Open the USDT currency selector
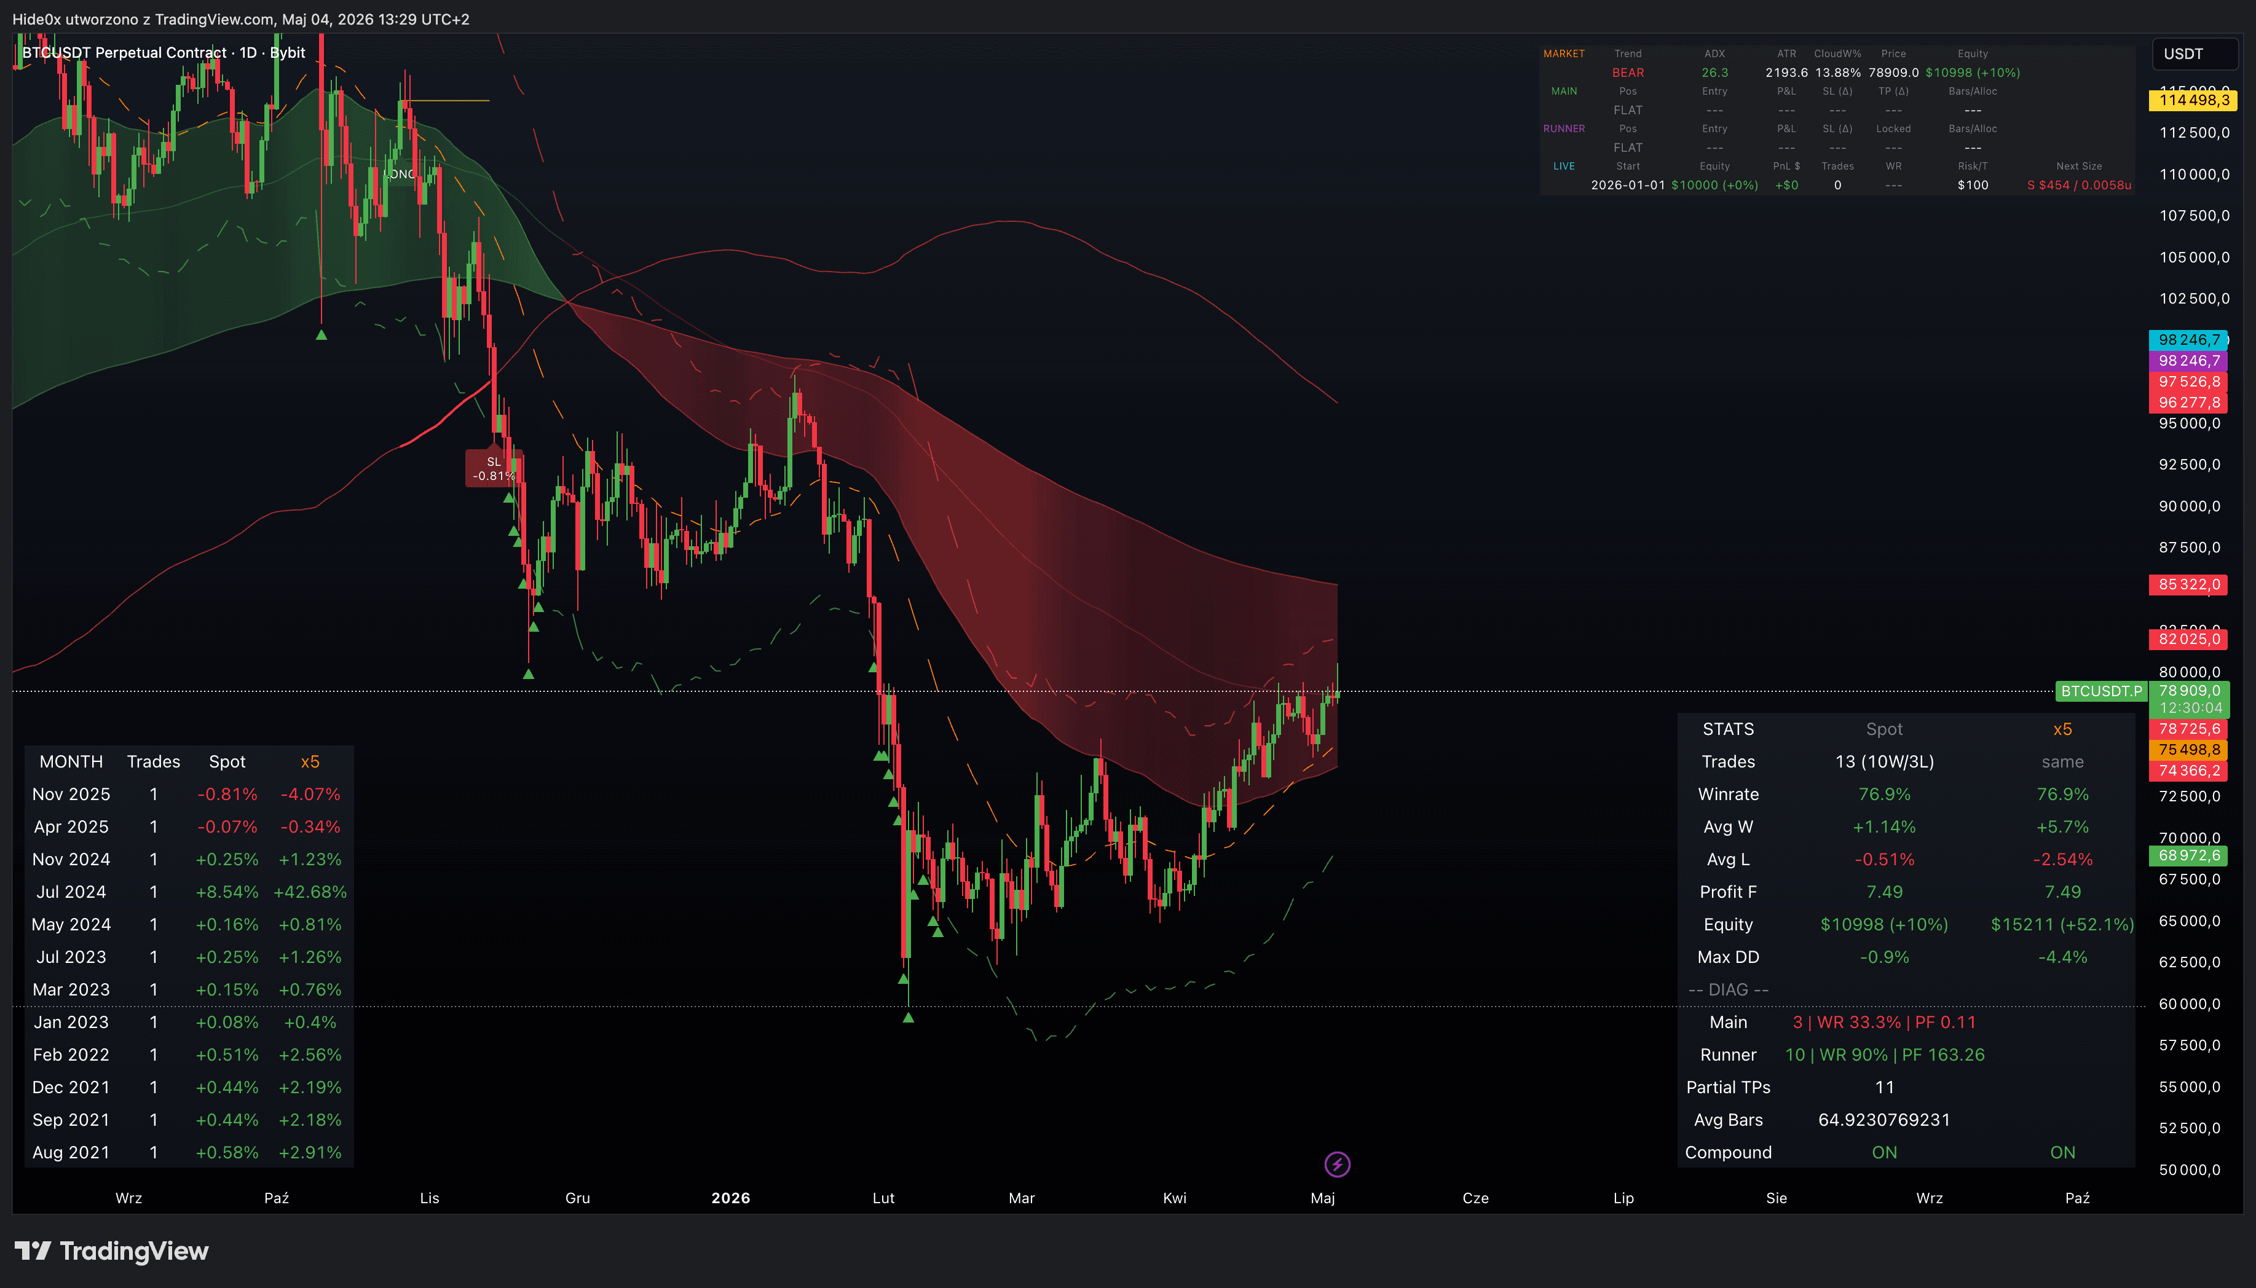This screenshot has height=1288, width=2256. (2195, 54)
